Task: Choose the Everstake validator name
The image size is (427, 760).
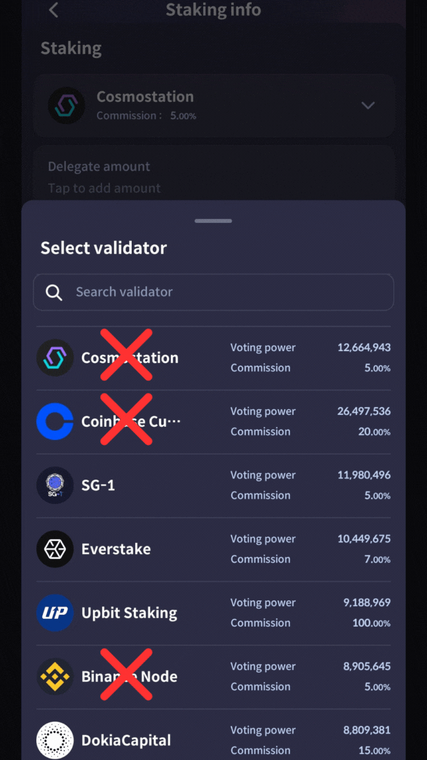Action: (x=116, y=549)
